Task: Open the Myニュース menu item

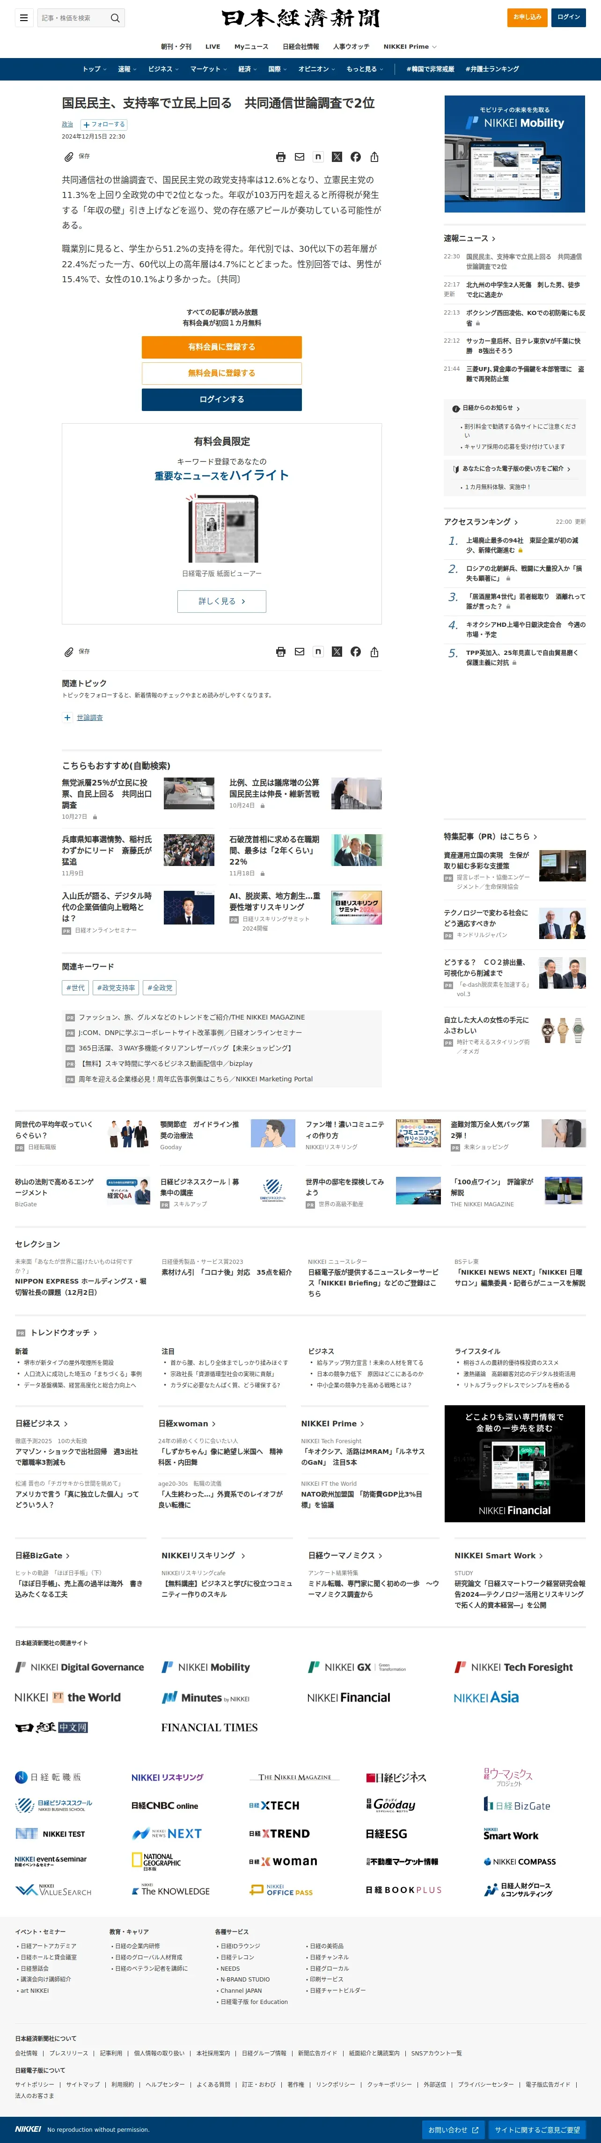Action: [251, 47]
